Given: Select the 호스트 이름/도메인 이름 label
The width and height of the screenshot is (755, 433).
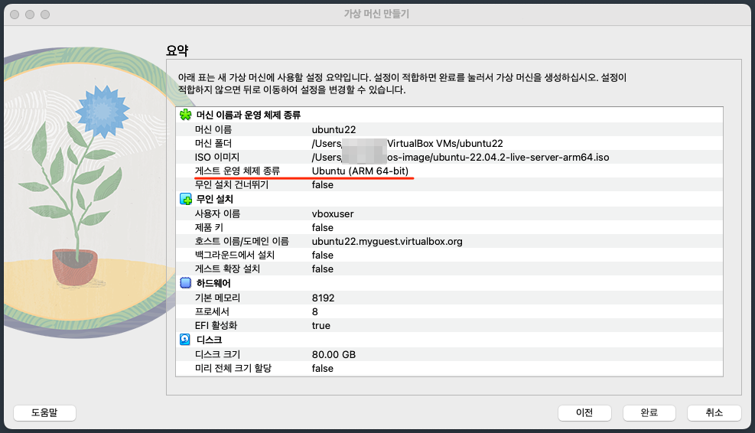Looking at the screenshot, I should 242,241.
